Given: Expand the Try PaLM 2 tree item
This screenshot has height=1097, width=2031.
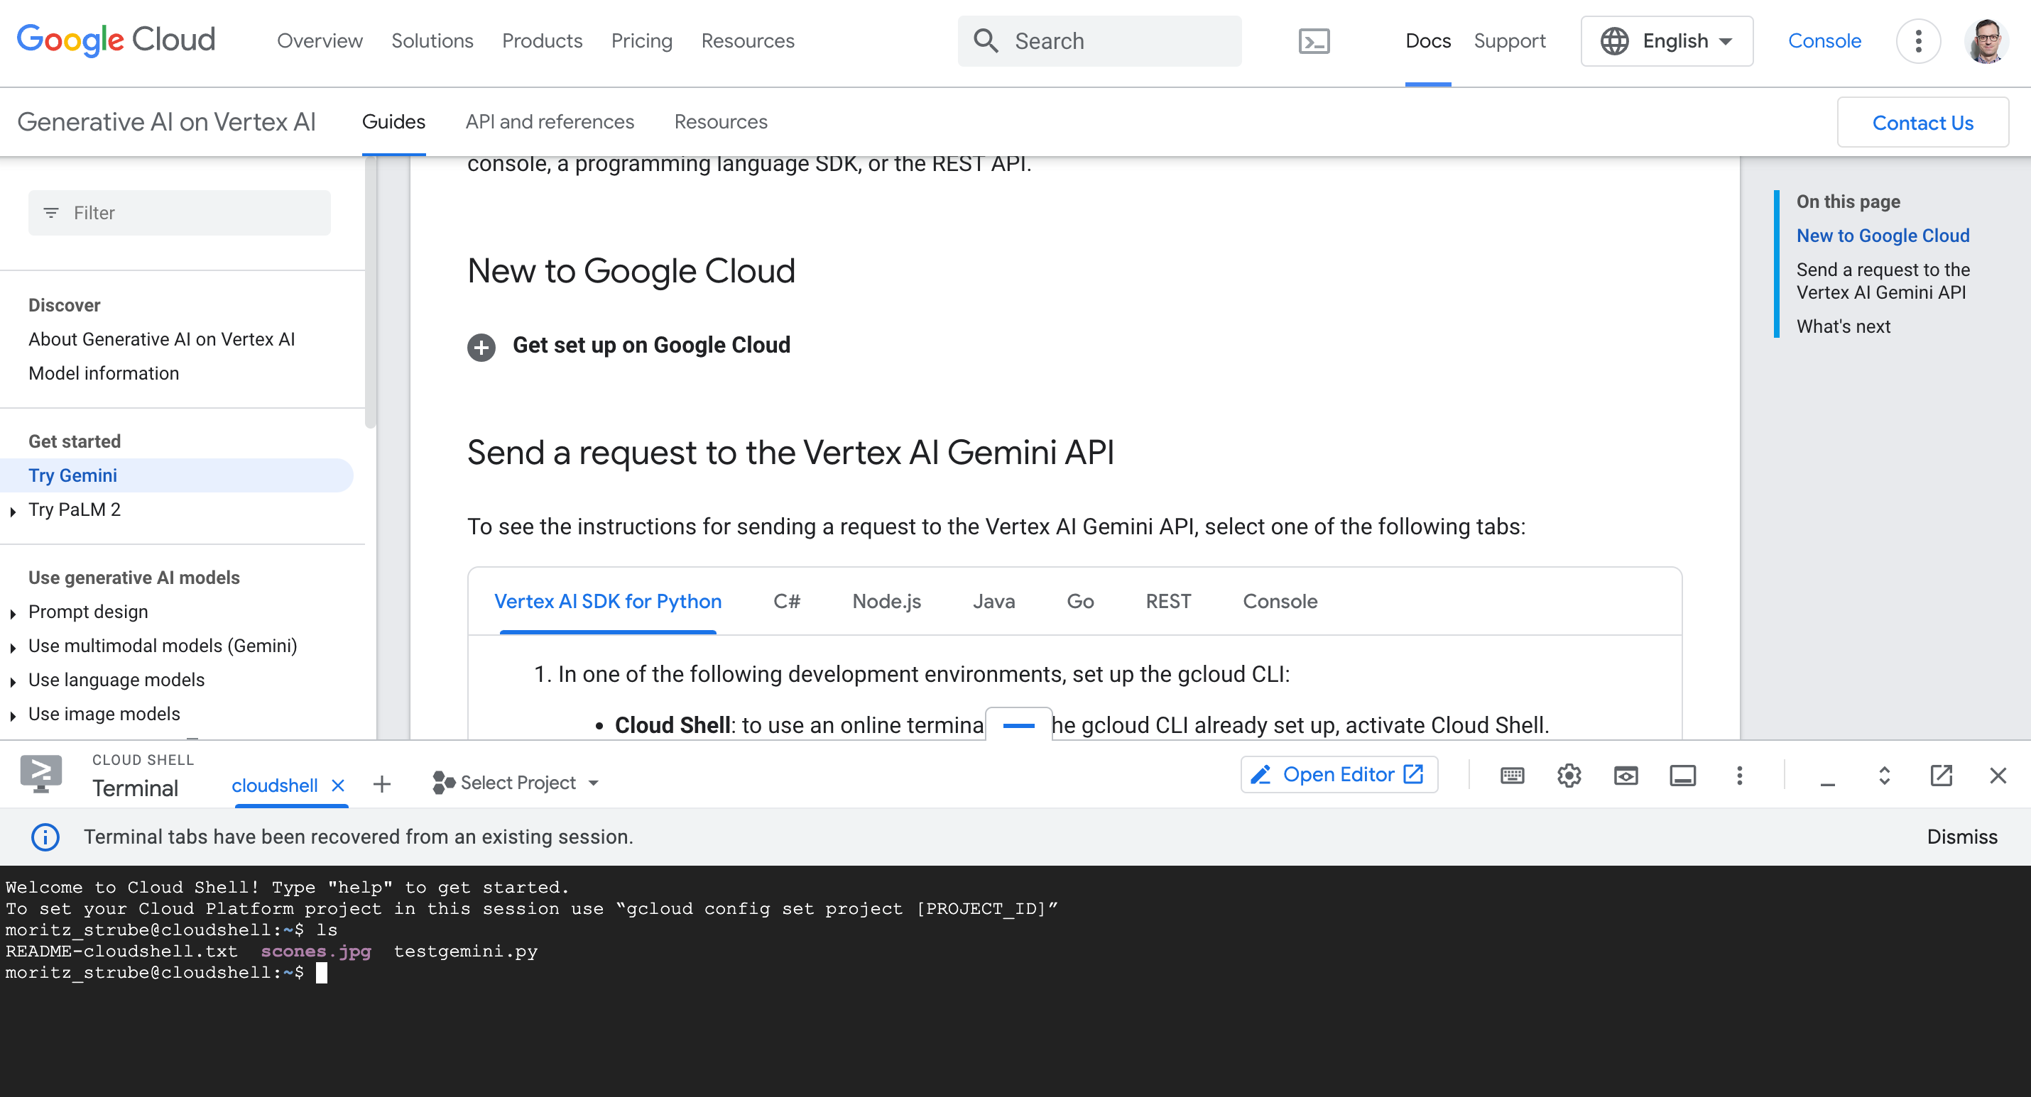Looking at the screenshot, I should [x=13, y=511].
